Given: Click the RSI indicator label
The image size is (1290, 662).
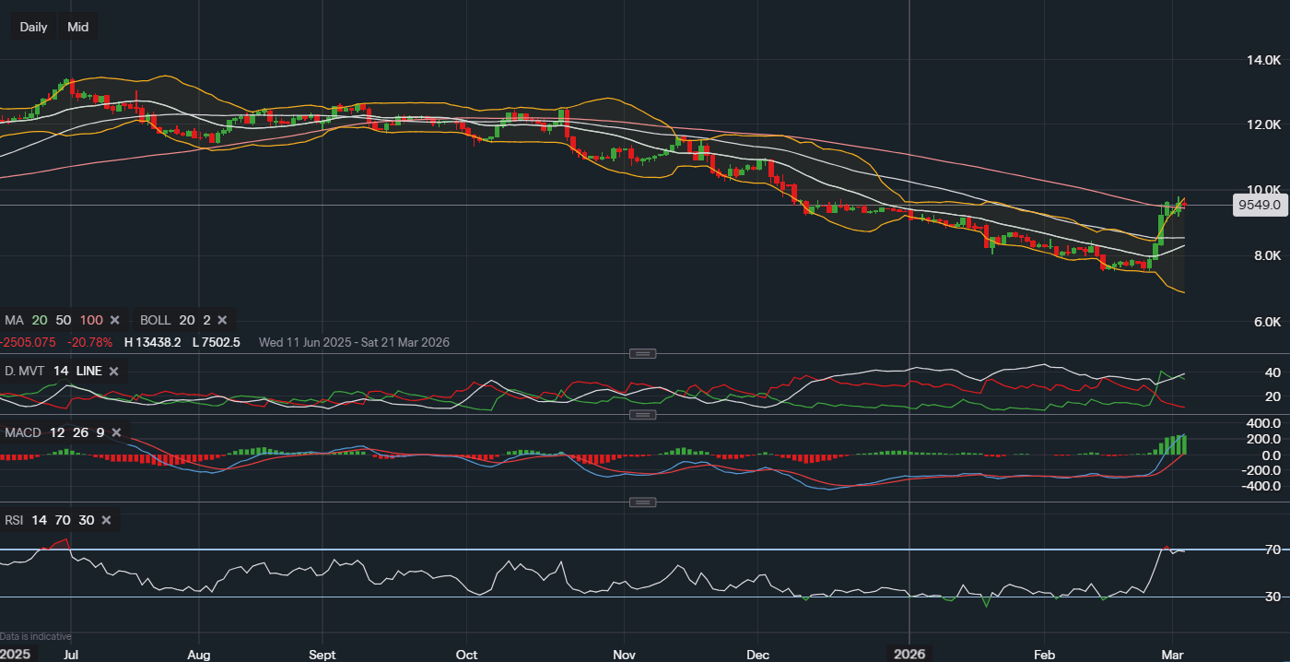Looking at the screenshot, I should click(14, 520).
